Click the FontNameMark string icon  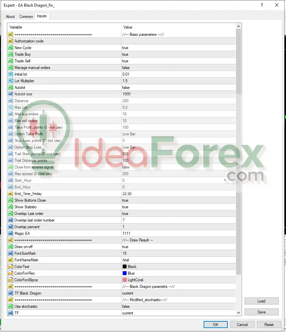click(x=11, y=260)
